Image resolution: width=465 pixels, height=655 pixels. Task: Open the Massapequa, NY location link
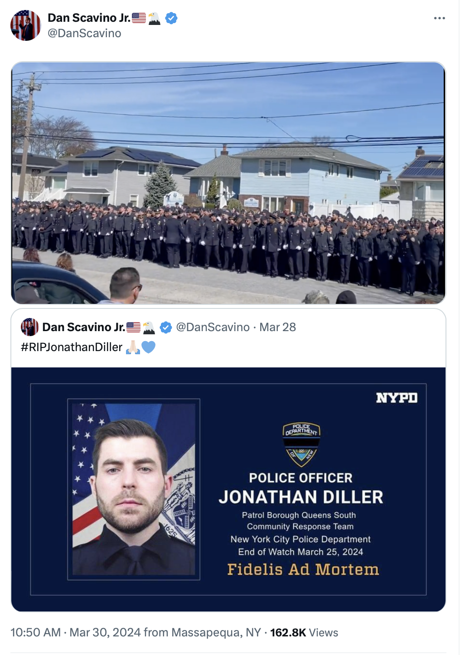point(216,632)
